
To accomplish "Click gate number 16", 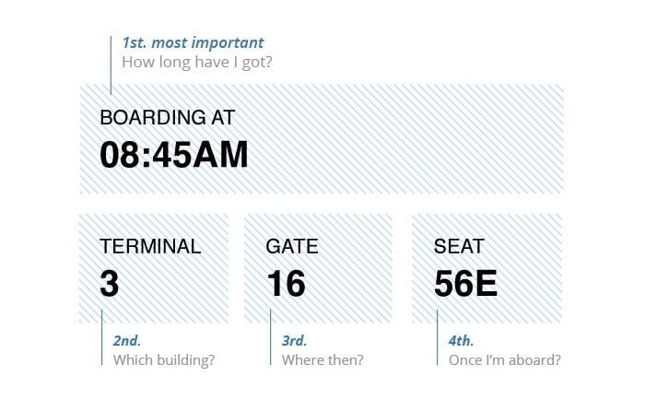I will pyautogui.click(x=287, y=284).
